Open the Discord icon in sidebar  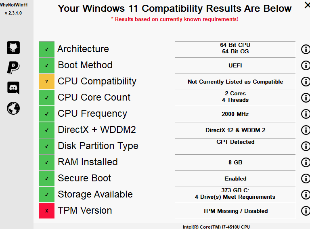point(13,88)
